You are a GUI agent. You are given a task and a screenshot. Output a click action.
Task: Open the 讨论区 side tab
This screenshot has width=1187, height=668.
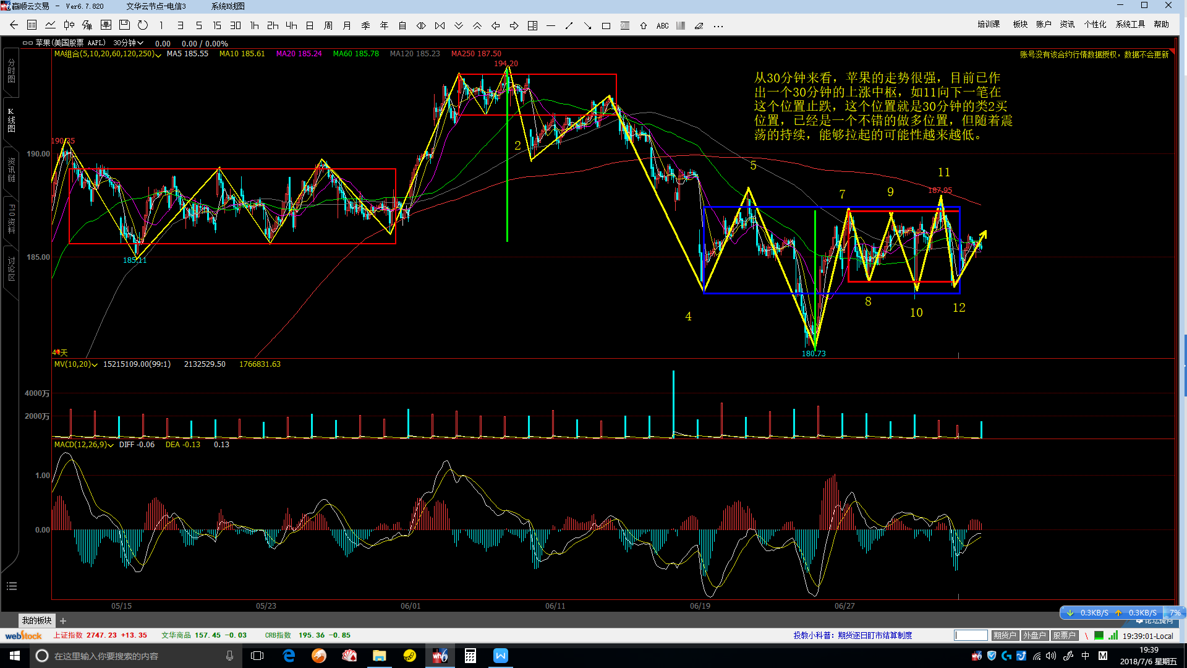click(11, 270)
